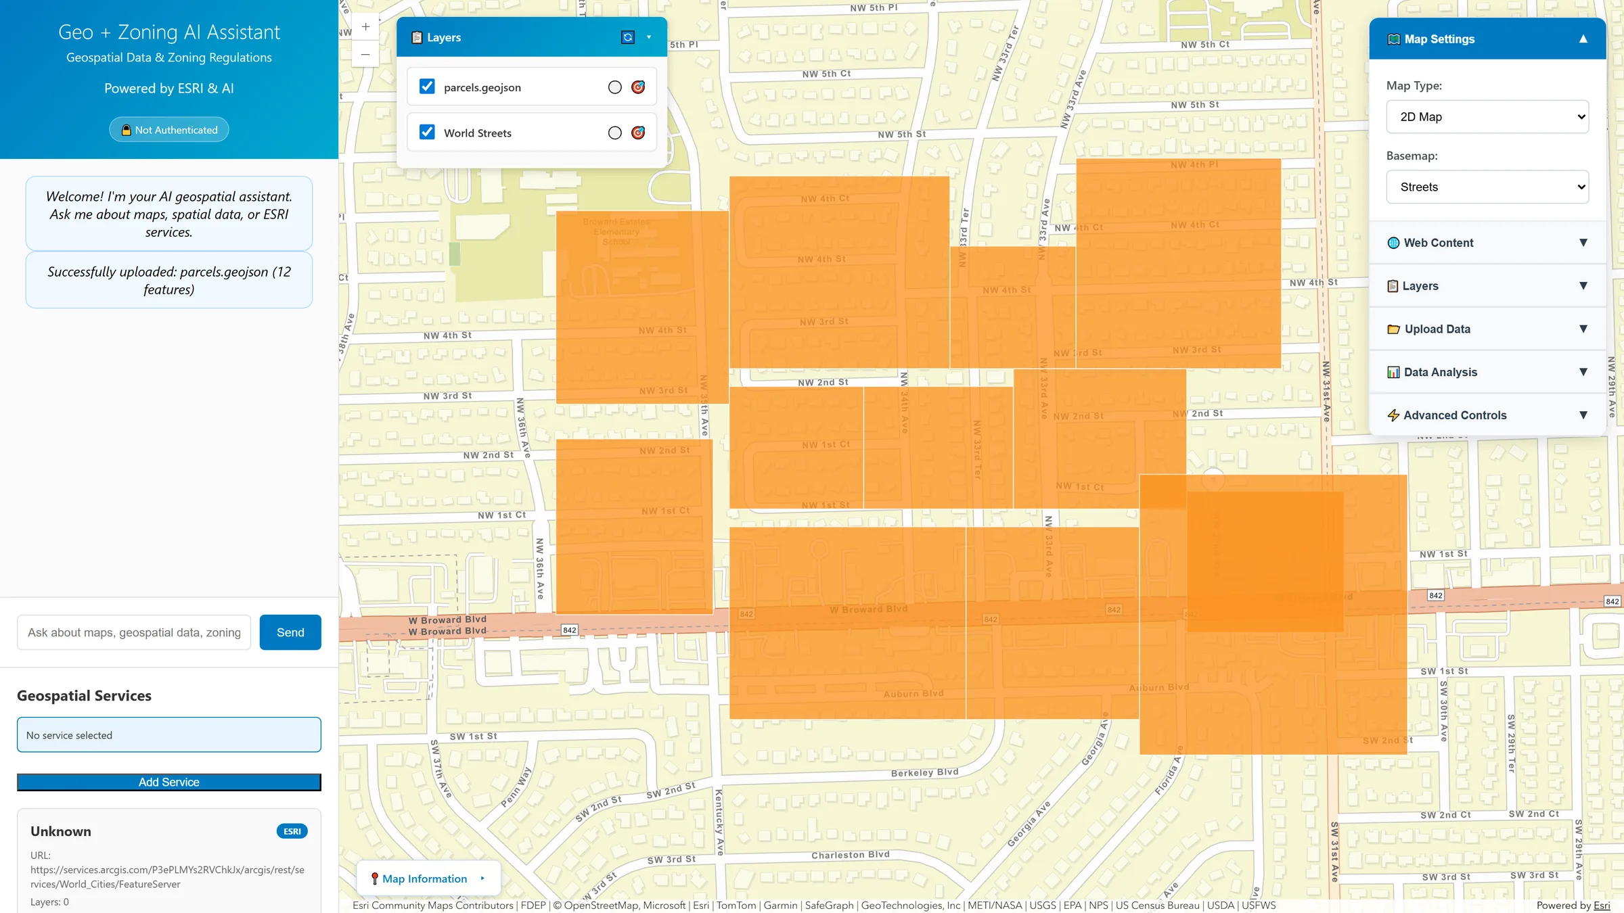Click the clipboard icon in the floating Layers header
This screenshot has width=1624, height=913.
[x=417, y=38]
